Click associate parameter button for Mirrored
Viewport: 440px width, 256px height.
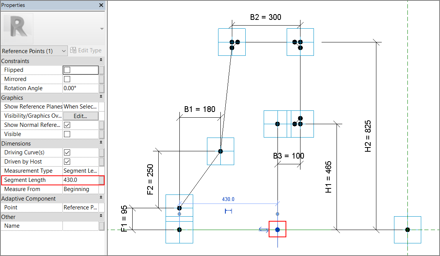click(102, 79)
